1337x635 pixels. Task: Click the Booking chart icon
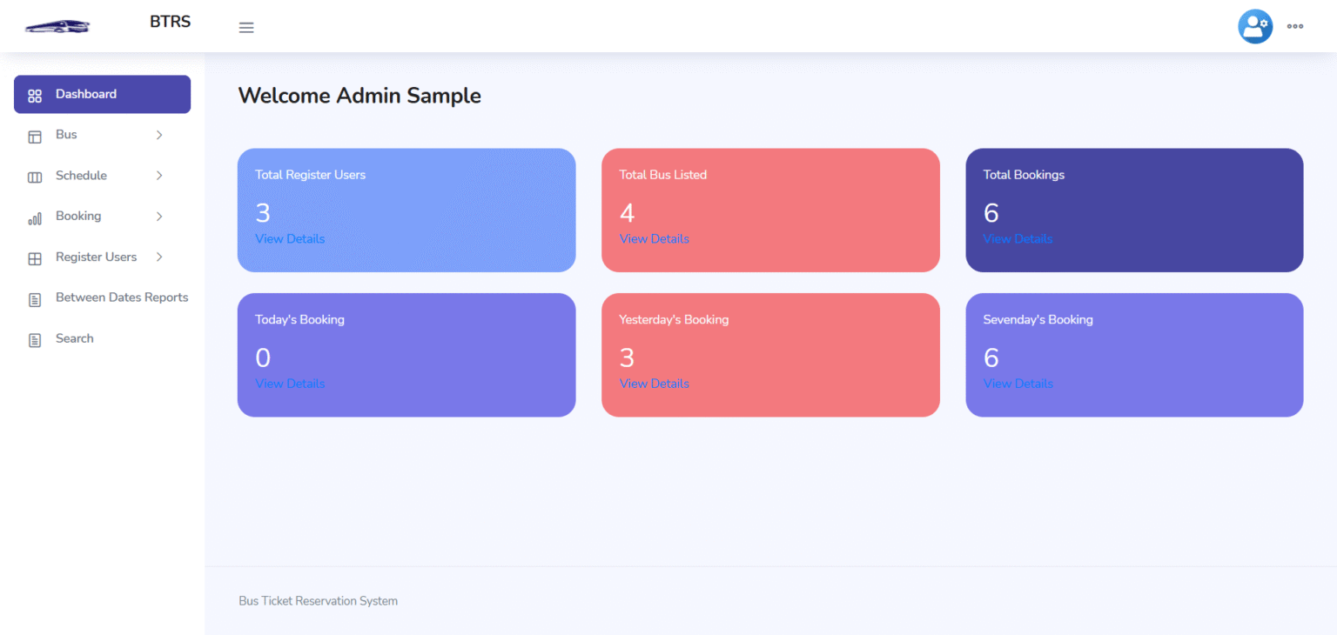click(x=33, y=216)
